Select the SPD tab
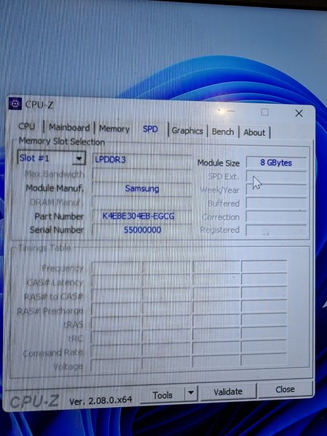 [150, 129]
